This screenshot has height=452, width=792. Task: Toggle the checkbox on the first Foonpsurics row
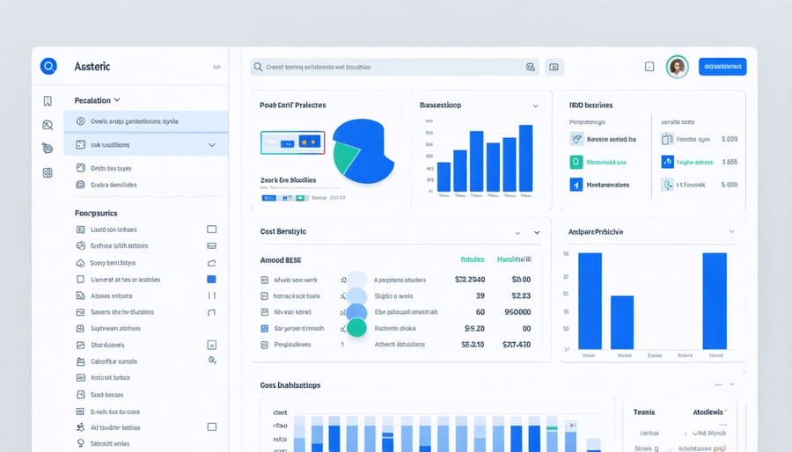pos(211,230)
